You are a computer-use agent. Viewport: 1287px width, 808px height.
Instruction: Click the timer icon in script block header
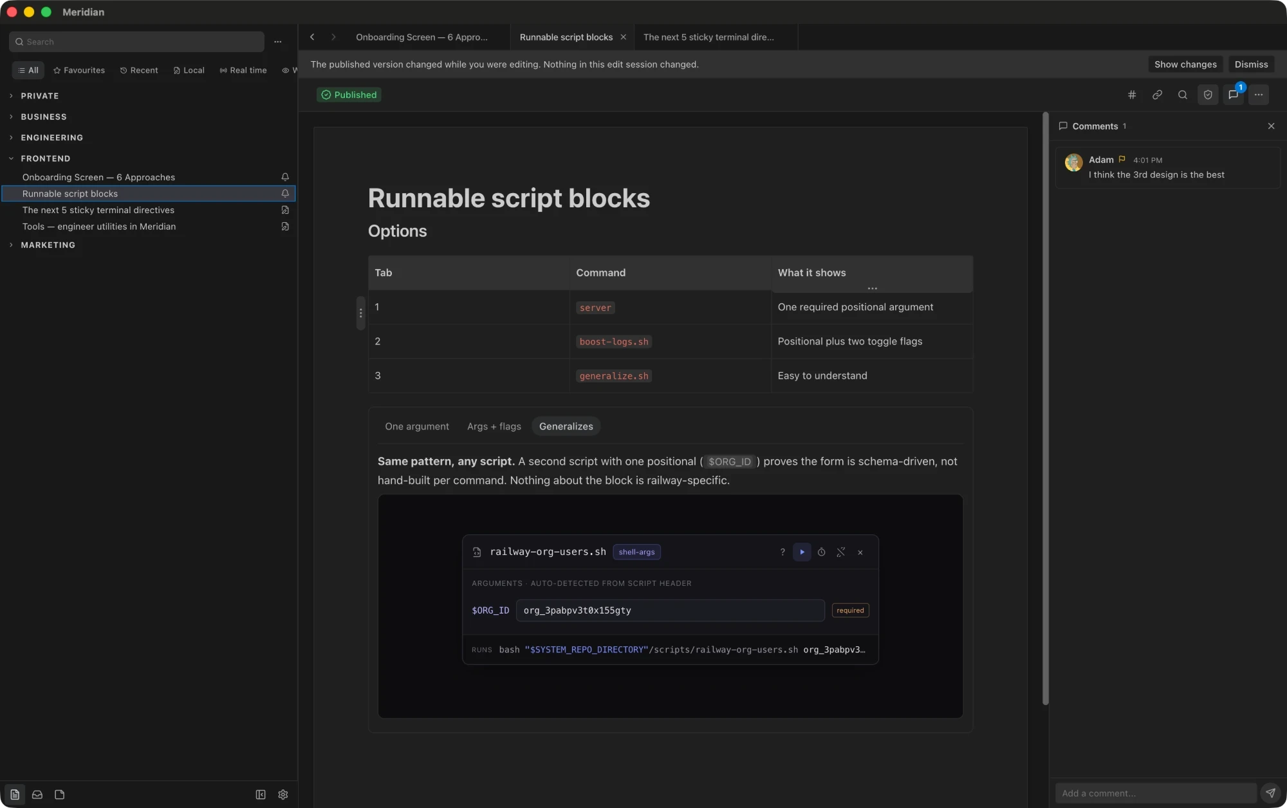(821, 552)
